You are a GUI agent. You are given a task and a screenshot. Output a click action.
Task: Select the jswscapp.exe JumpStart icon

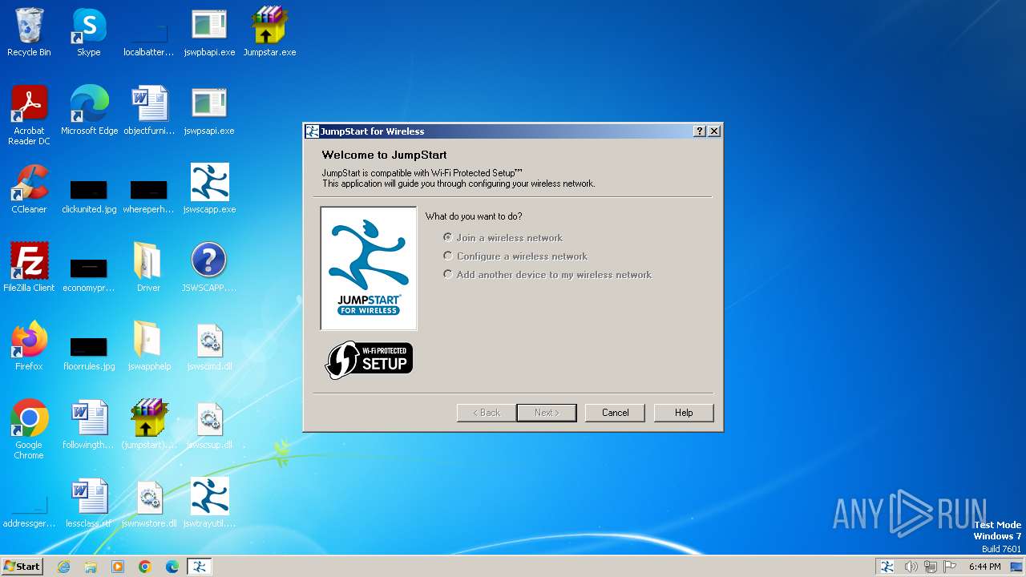click(x=209, y=189)
